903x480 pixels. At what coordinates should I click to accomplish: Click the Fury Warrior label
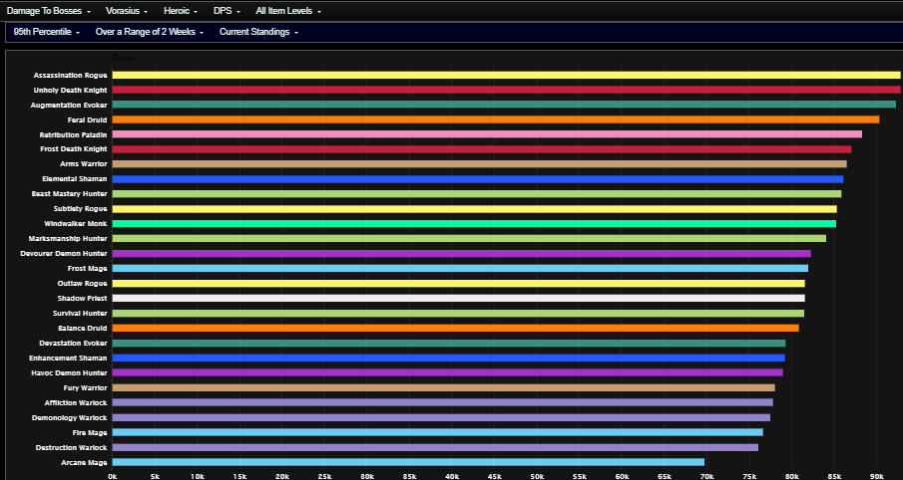tap(85, 388)
